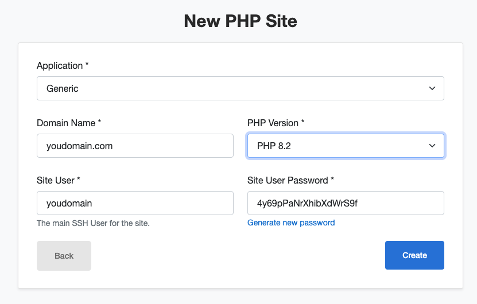Click the generated password text 4y69pPaNrXhibXdWrS9f
Image resolution: width=477 pixels, height=304 pixels.
[307, 203]
